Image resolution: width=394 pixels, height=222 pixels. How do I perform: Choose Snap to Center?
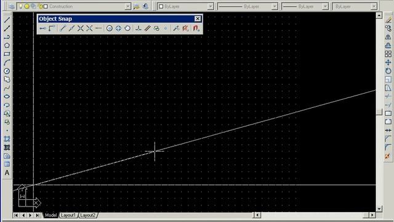110,28
